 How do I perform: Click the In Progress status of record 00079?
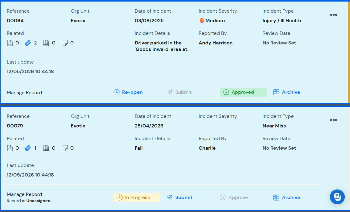tap(137, 197)
